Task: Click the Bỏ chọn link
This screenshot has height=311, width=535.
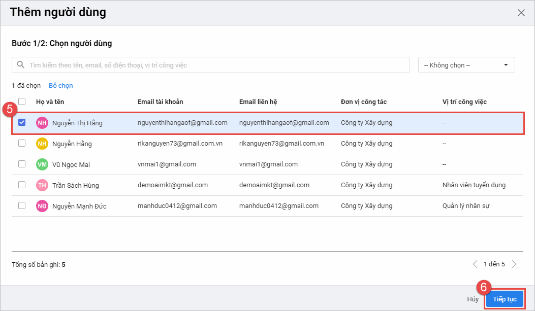Action: (61, 86)
